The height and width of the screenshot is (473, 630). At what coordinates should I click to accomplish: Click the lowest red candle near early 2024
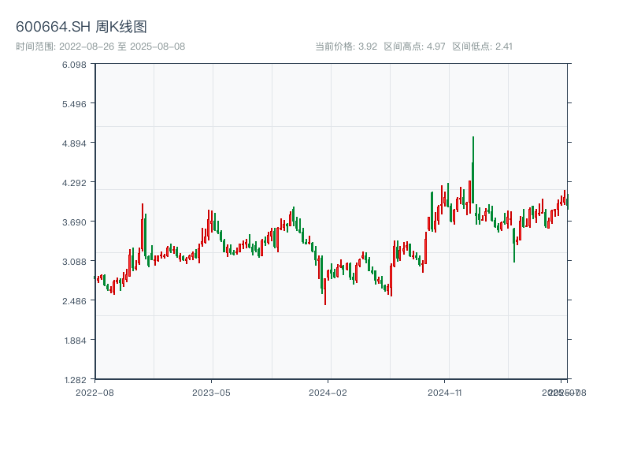point(324,290)
